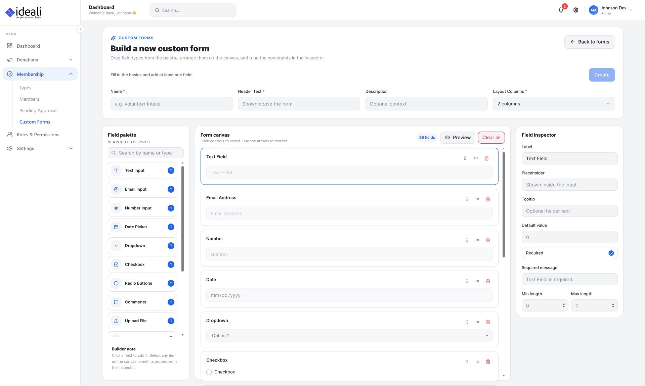Expand the Settings sidebar menu
Viewport: 645px width, 386px height.
(x=40, y=148)
